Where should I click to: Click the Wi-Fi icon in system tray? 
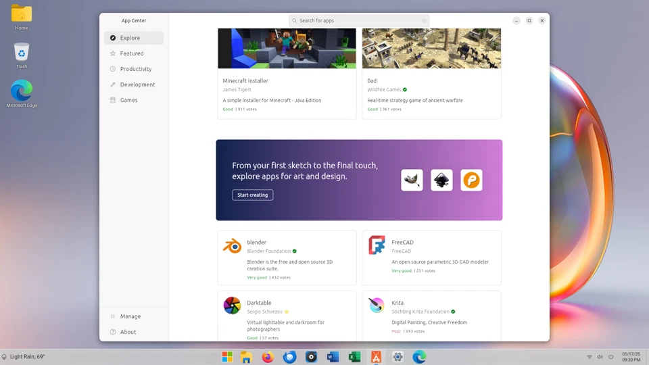point(589,357)
